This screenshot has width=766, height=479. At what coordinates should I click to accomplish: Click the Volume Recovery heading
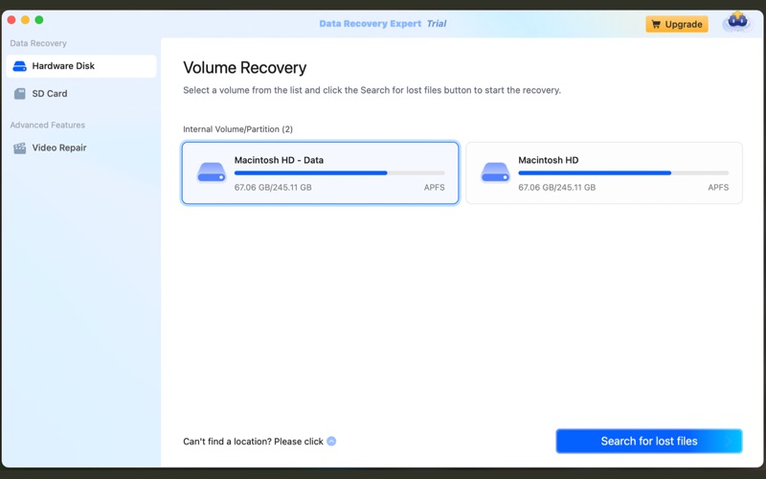245,67
